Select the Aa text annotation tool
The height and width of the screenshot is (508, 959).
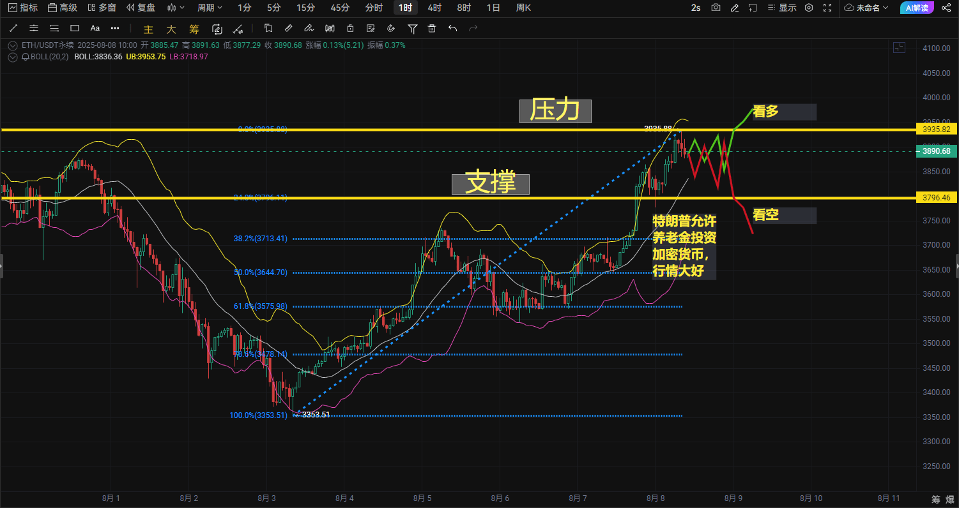[x=95, y=28]
